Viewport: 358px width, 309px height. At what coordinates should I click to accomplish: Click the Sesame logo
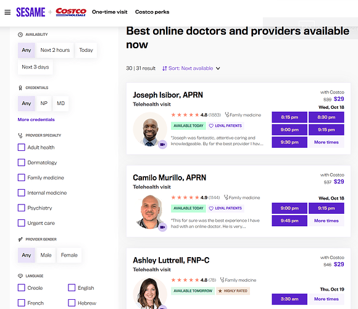tap(31, 12)
